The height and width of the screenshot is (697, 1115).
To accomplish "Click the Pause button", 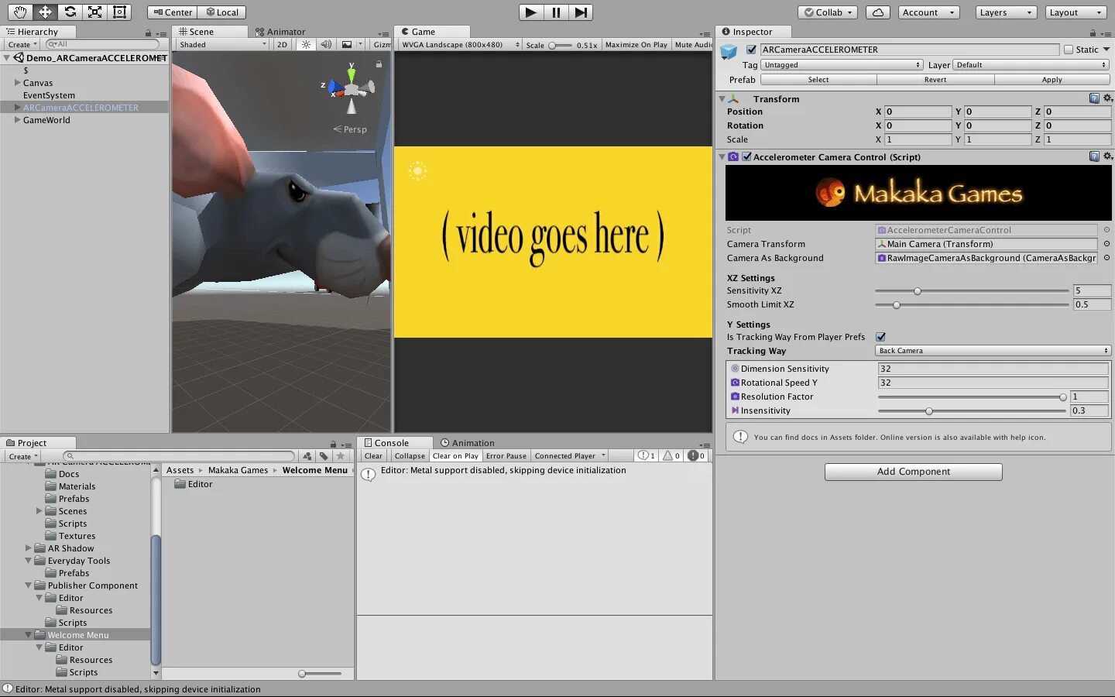I will (x=556, y=12).
